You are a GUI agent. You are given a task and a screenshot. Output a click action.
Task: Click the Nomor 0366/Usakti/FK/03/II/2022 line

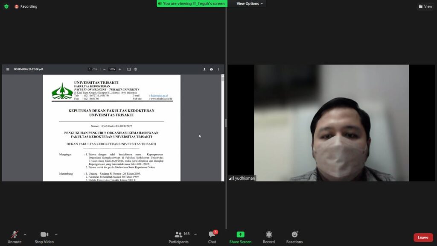(111, 126)
